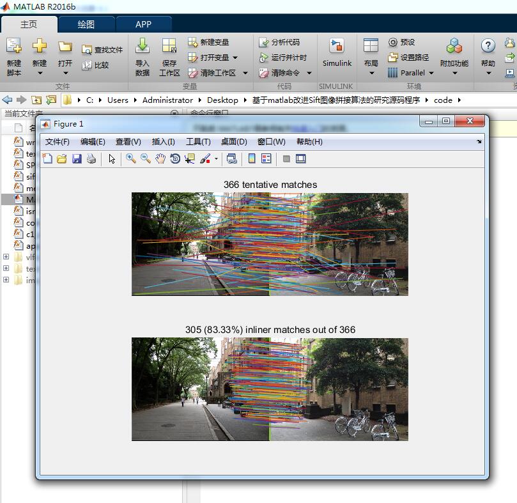Launch Simulink
This screenshot has width=517, height=503.
(337, 53)
